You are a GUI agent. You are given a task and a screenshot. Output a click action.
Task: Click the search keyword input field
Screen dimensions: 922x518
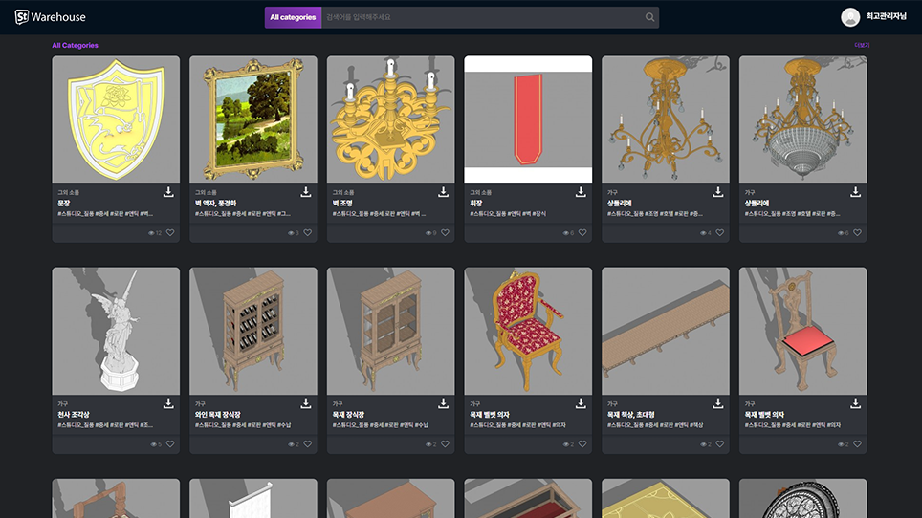(x=481, y=17)
